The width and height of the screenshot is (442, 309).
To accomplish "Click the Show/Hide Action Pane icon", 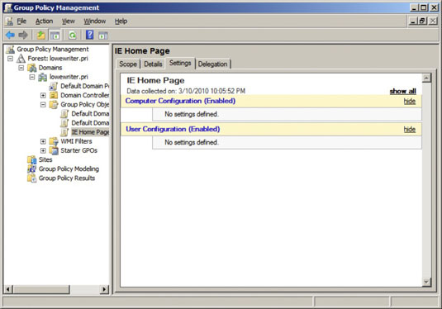I will point(103,36).
